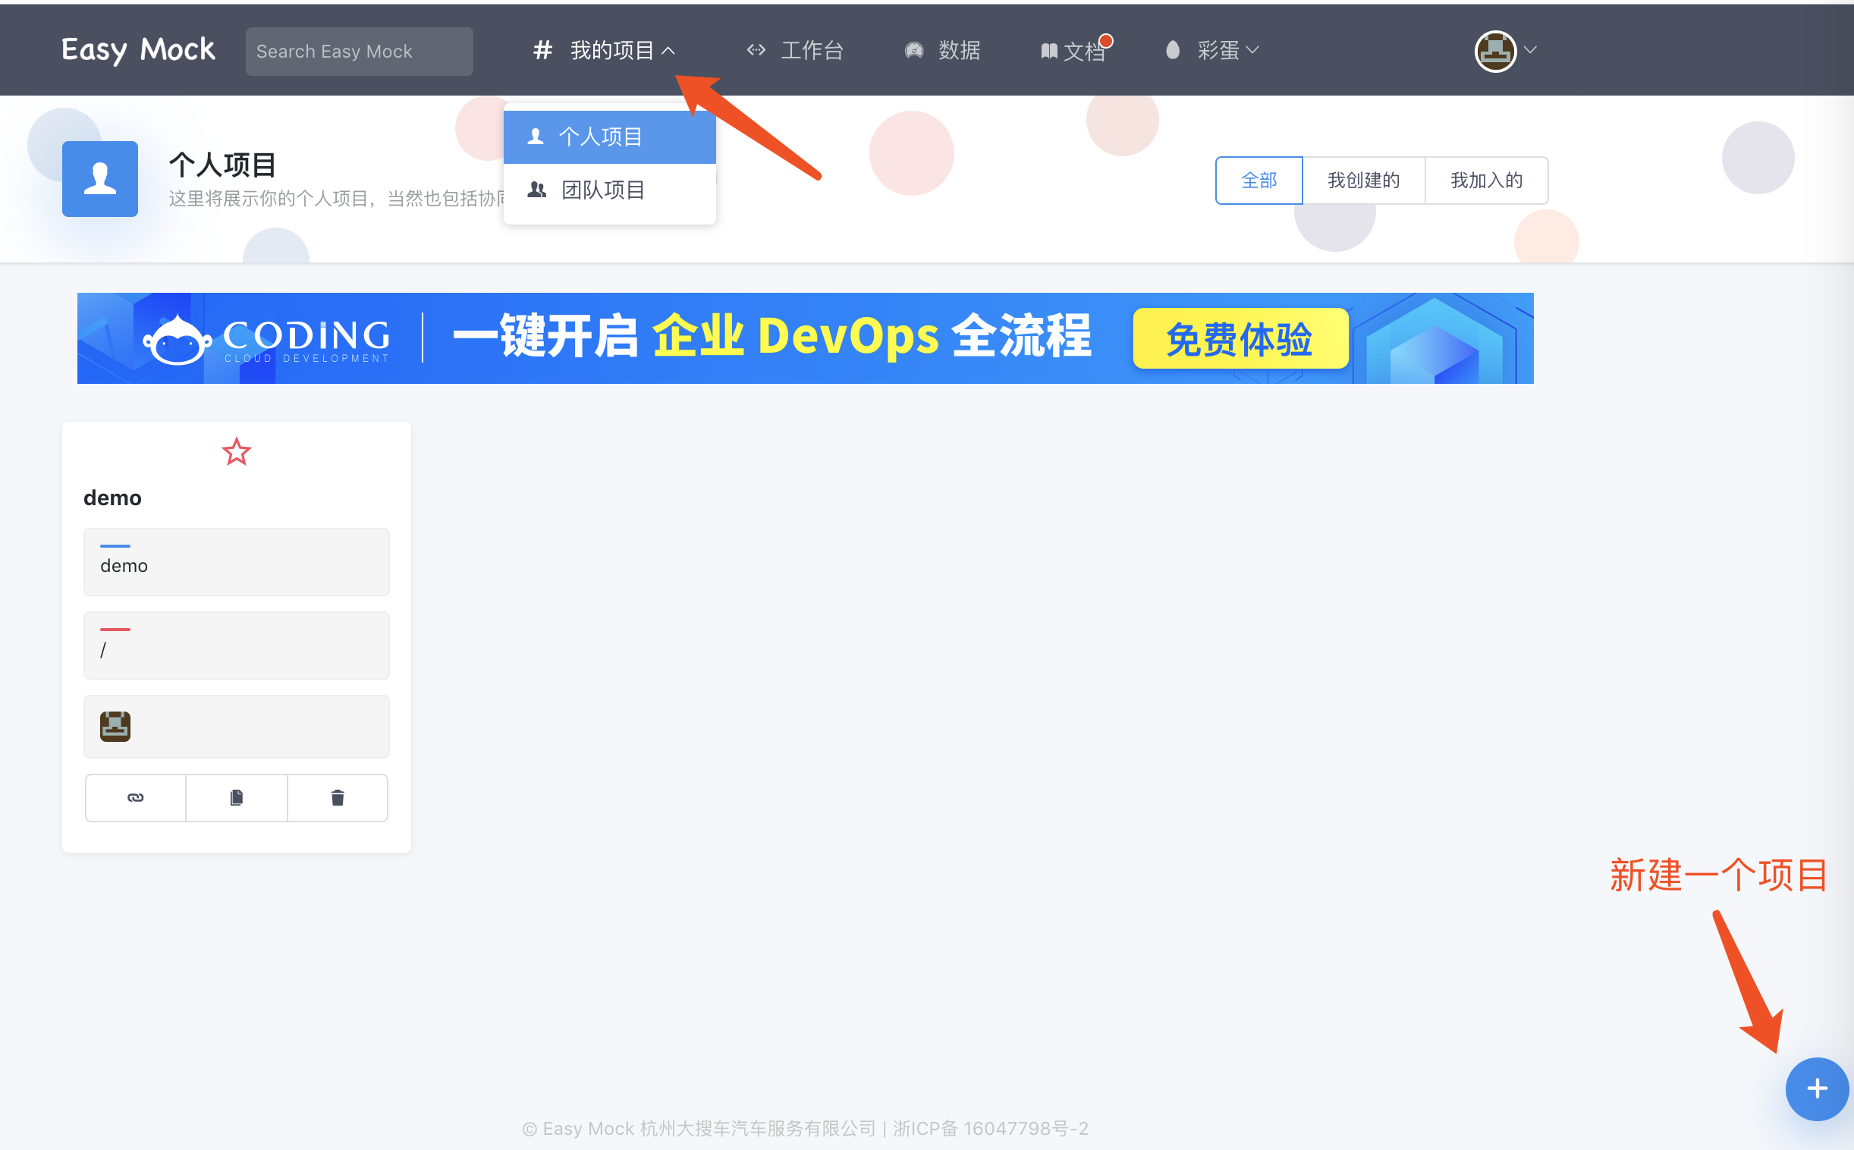Copy the demo project link icon
Screen dimensions: 1854x1150
[x=135, y=797]
